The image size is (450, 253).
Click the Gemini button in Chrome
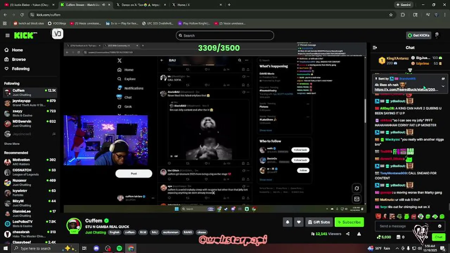403,5
